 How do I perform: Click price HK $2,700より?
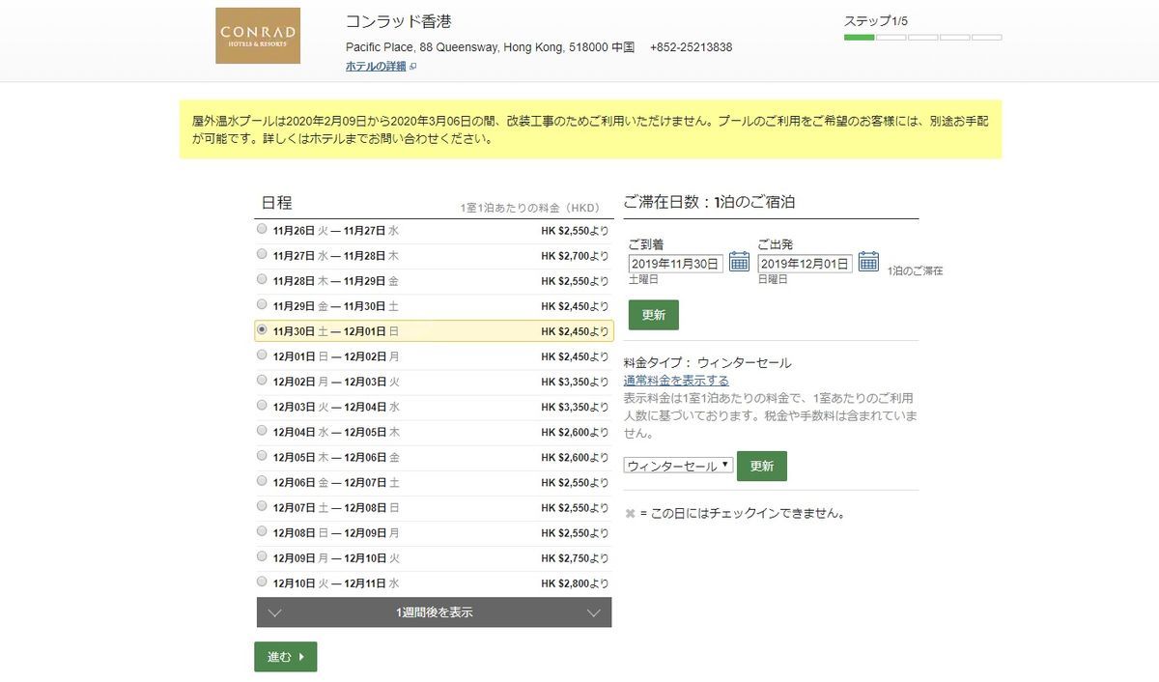tap(575, 256)
